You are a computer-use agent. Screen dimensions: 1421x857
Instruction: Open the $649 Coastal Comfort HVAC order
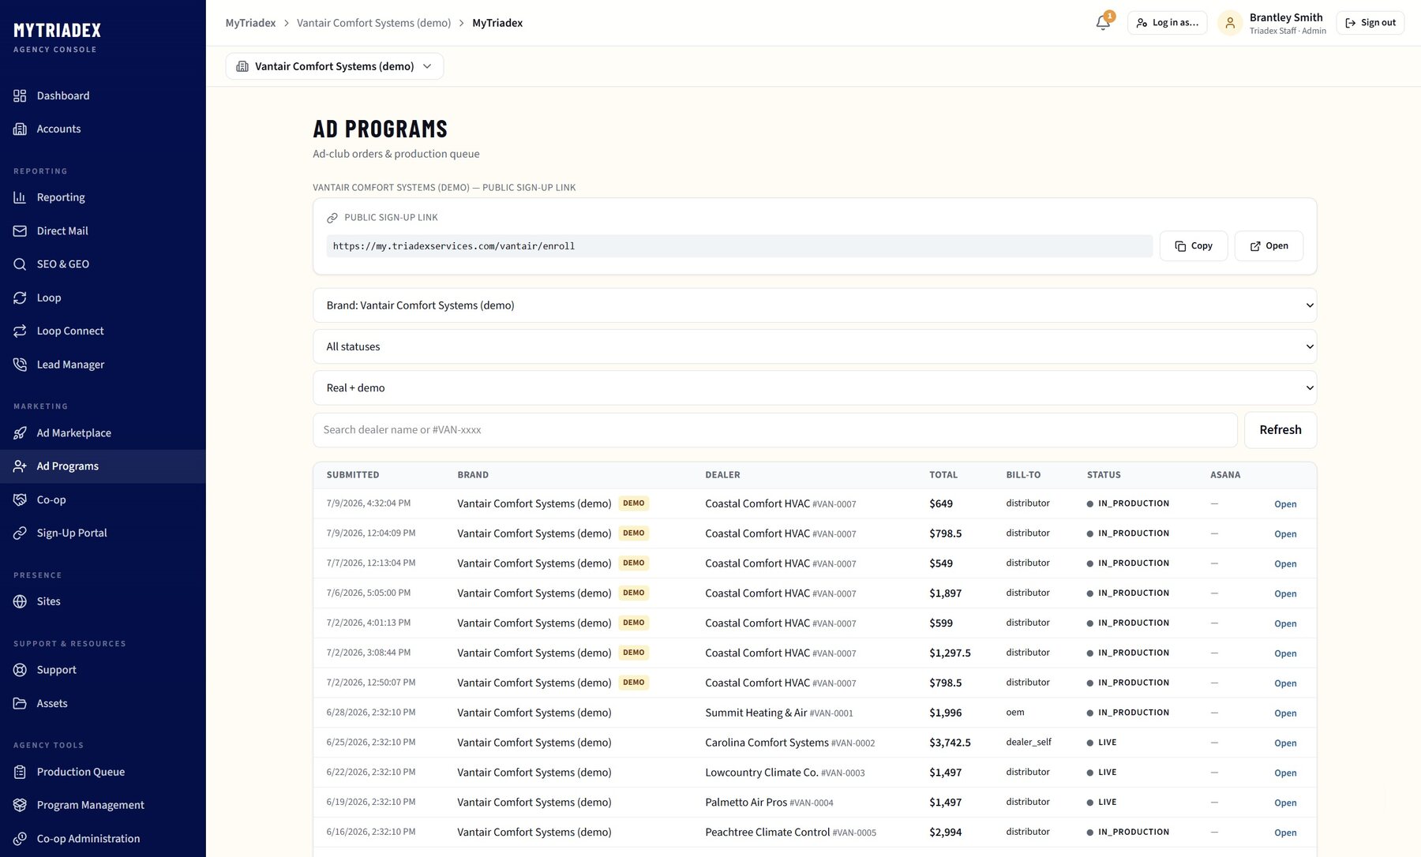[1285, 504]
